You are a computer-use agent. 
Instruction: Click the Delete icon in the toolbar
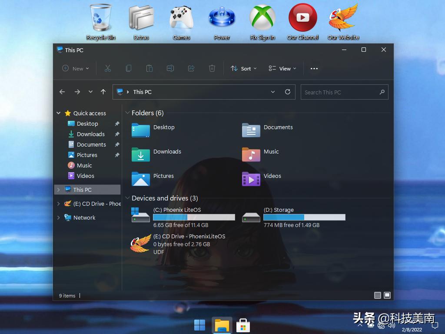coord(212,68)
